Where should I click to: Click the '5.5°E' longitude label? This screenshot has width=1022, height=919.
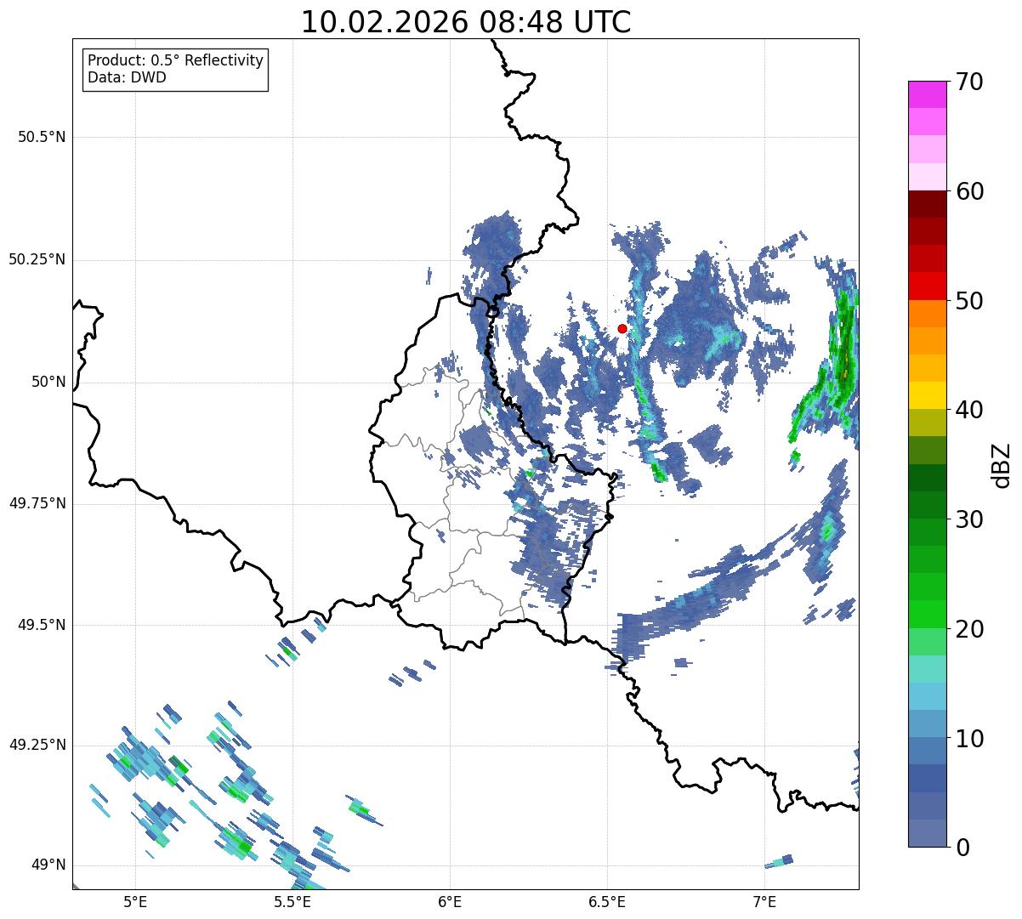(292, 901)
